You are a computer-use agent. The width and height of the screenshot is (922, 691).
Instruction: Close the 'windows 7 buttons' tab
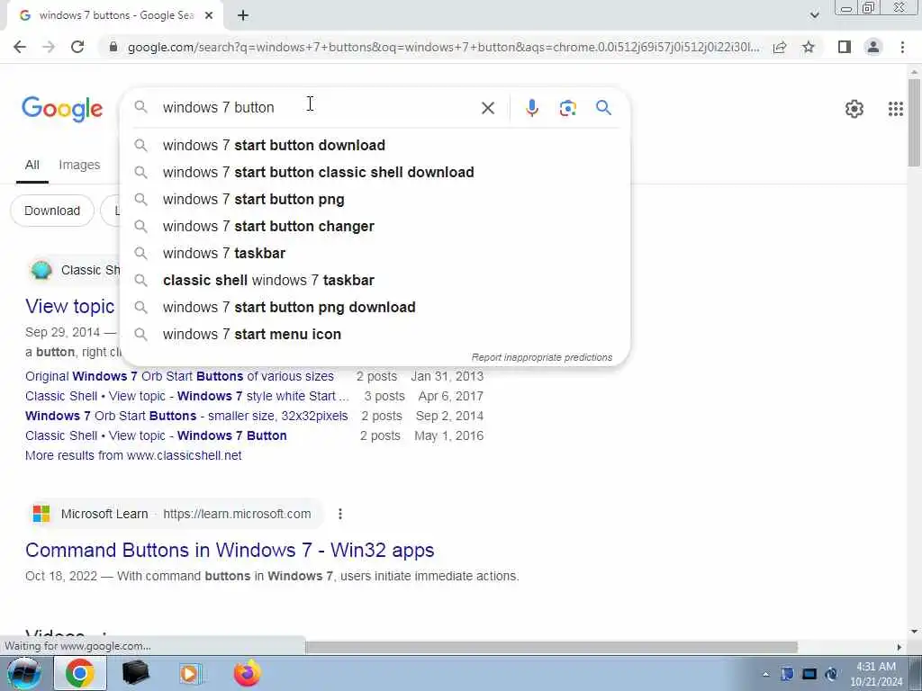209,16
